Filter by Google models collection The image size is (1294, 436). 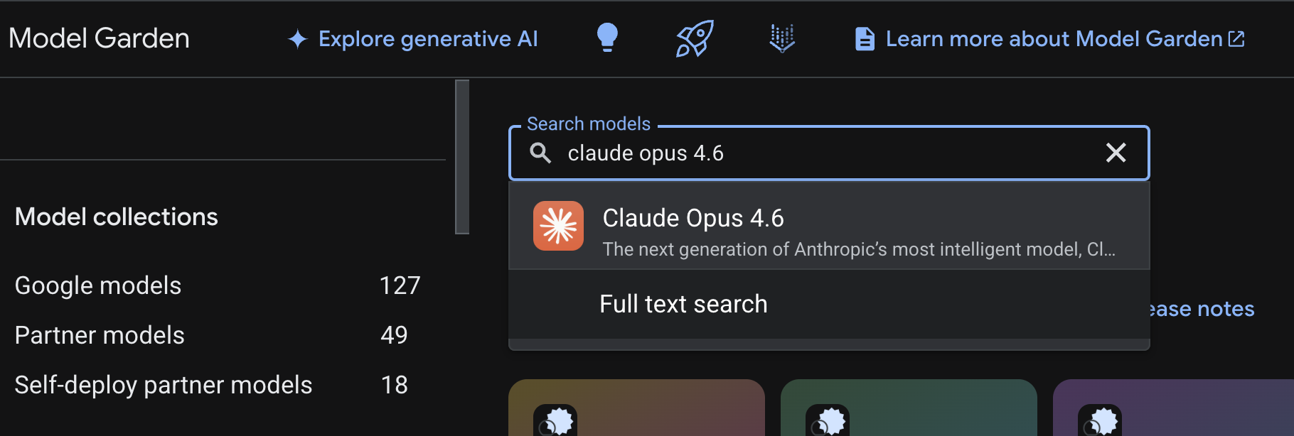pos(98,285)
